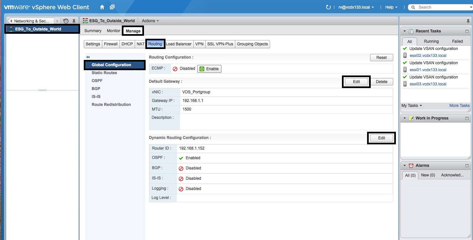This screenshot has height=240, width=473.
Task: Click the new window icon beside Home
Action: coord(112,7)
